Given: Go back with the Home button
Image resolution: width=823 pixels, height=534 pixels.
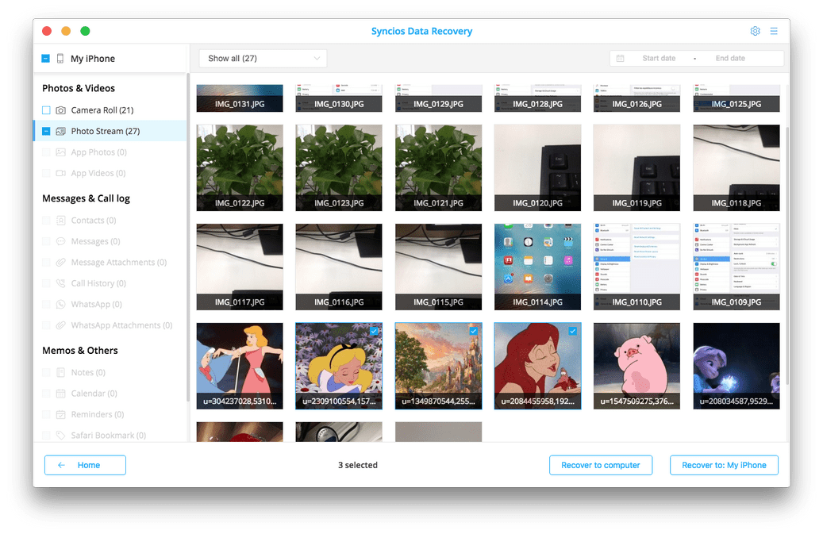Looking at the screenshot, I should point(85,465).
